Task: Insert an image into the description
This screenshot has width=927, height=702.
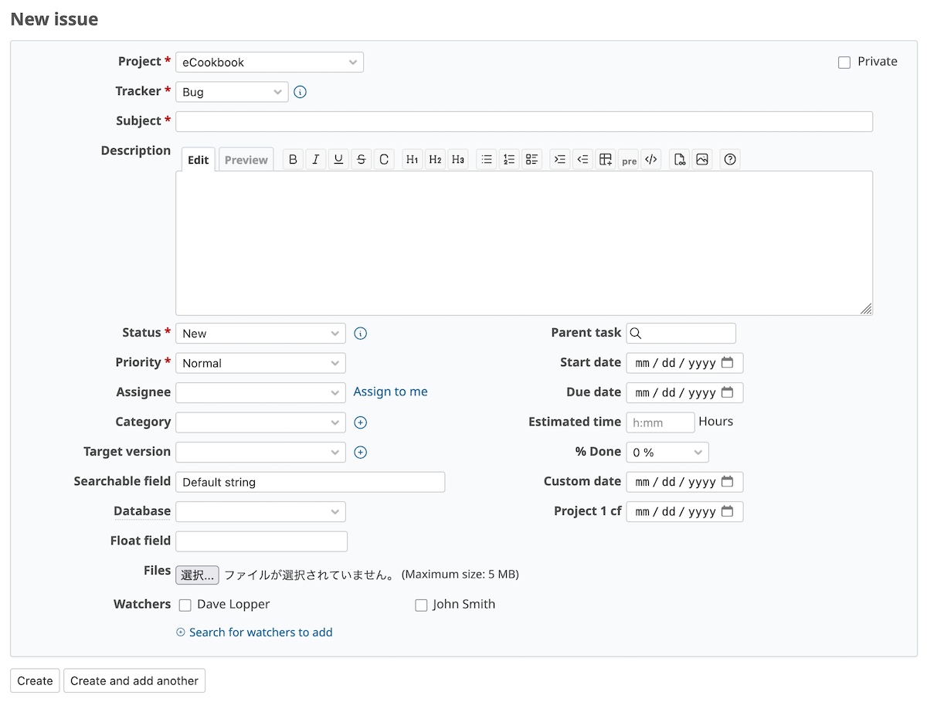Action: point(702,159)
